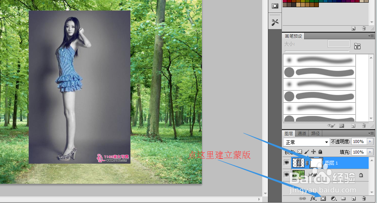Viewport: 377px width, 203px height.
Task: Create new swatch in Swatches panel
Action: (x=353, y=28)
